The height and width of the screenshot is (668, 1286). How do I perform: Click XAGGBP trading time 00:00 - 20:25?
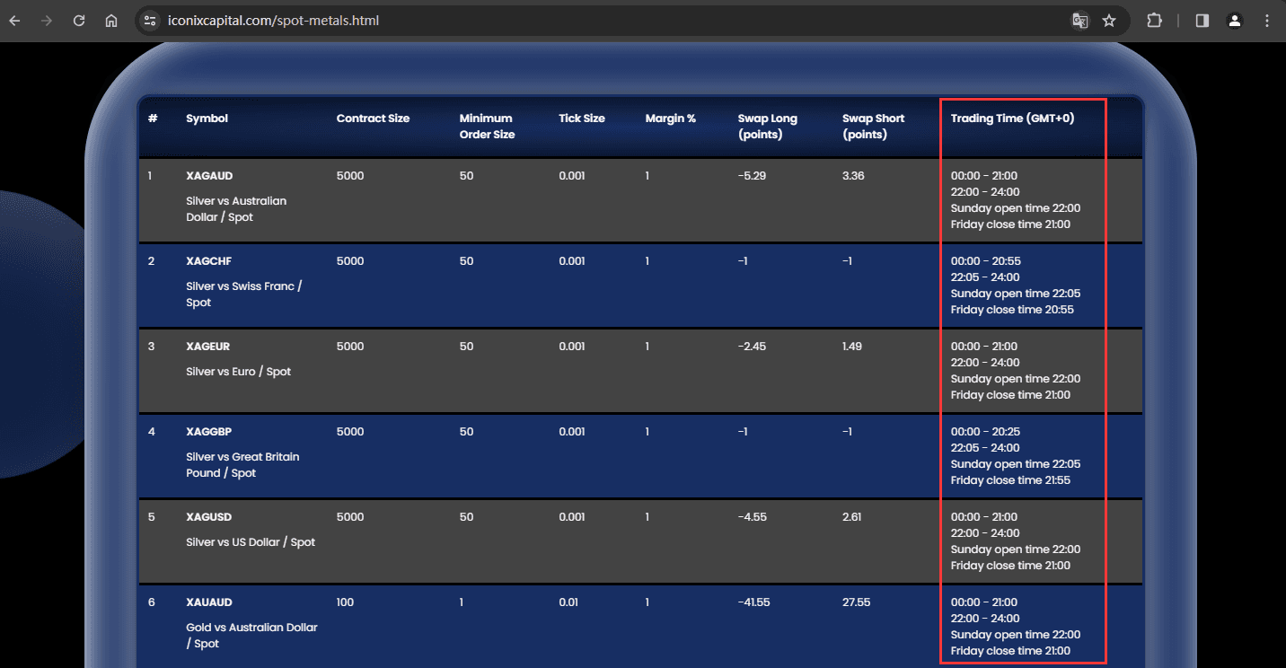(986, 432)
